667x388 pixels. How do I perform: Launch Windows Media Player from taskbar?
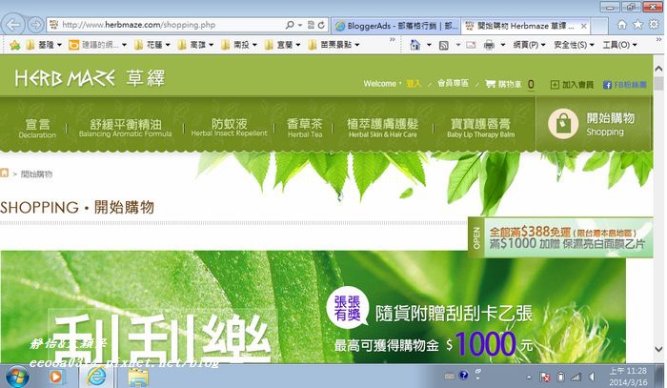coord(55,377)
